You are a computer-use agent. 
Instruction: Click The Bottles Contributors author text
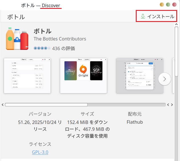[x=60, y=39]
